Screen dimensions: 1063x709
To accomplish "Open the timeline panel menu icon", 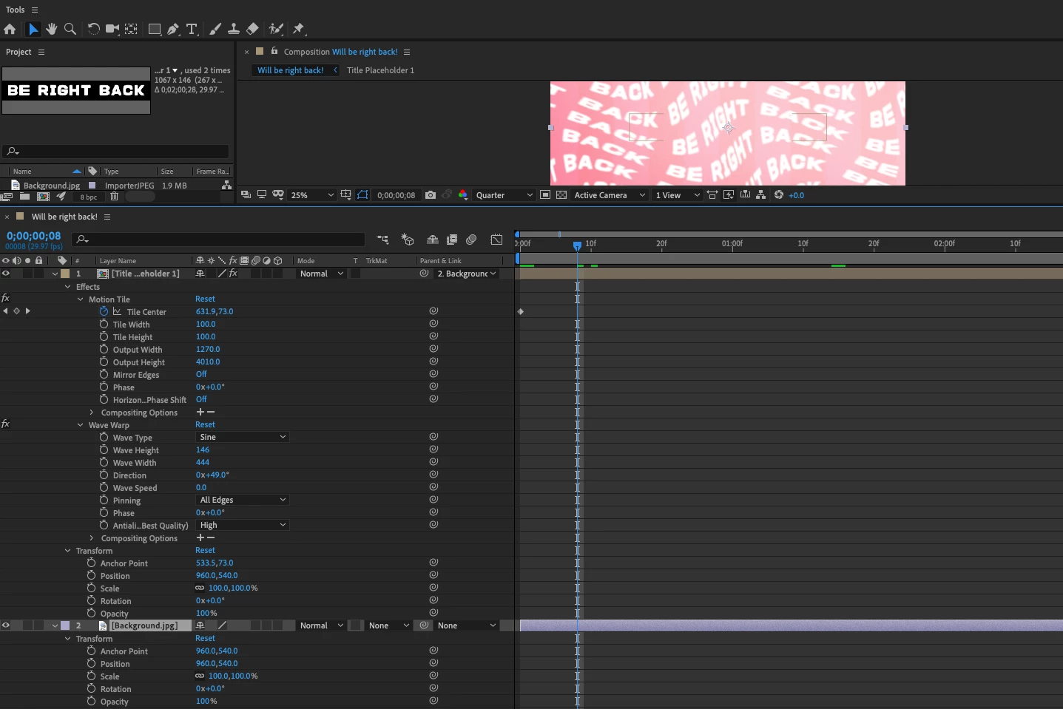I will pyautogui.click(x=107, y=217).
